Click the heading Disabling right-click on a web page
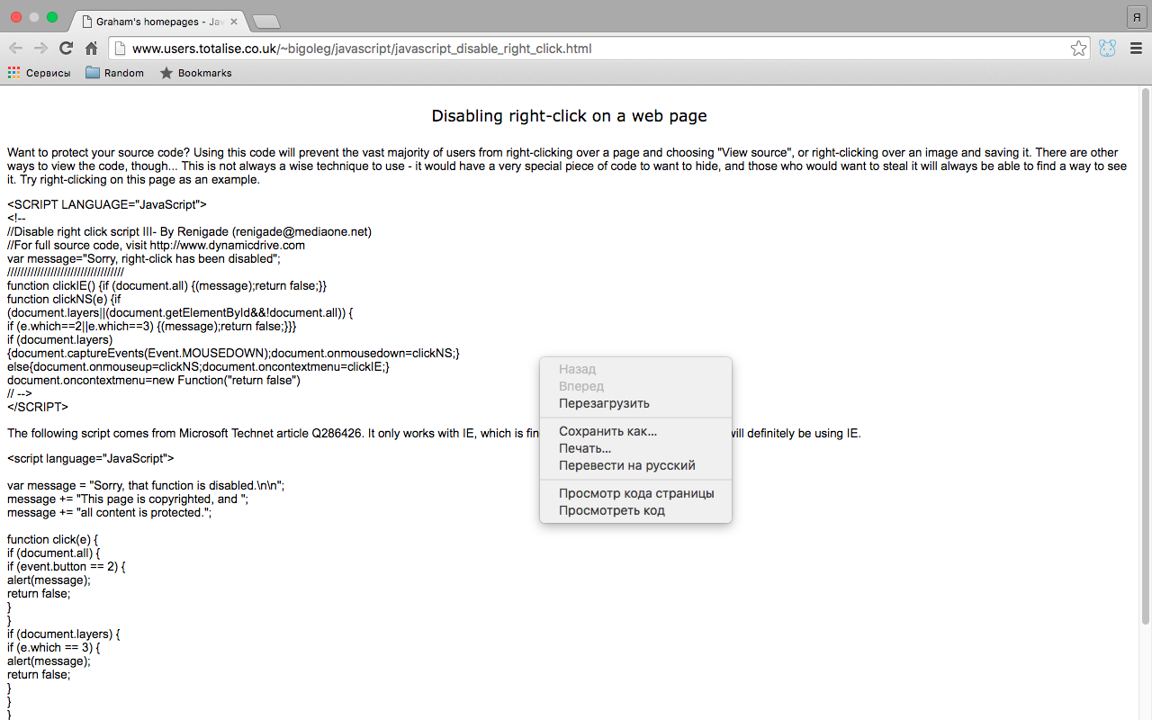1152x720 pixels. [x=570, y=115]
